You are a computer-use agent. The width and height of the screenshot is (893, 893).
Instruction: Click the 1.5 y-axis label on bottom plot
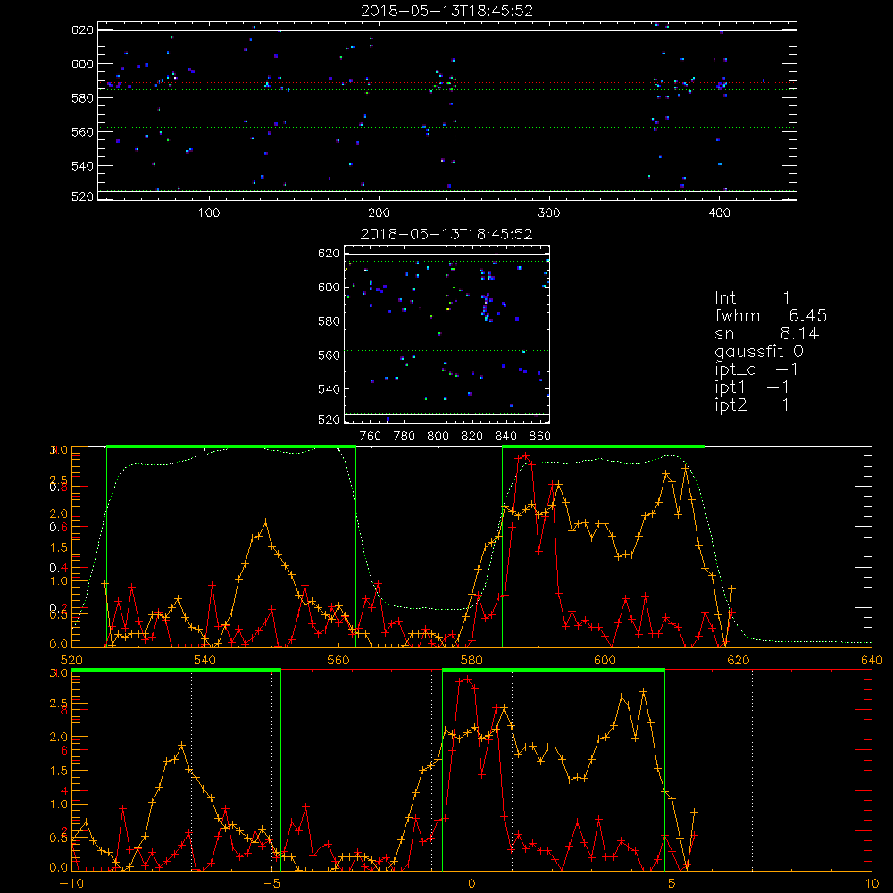click(x=58, y=771)
